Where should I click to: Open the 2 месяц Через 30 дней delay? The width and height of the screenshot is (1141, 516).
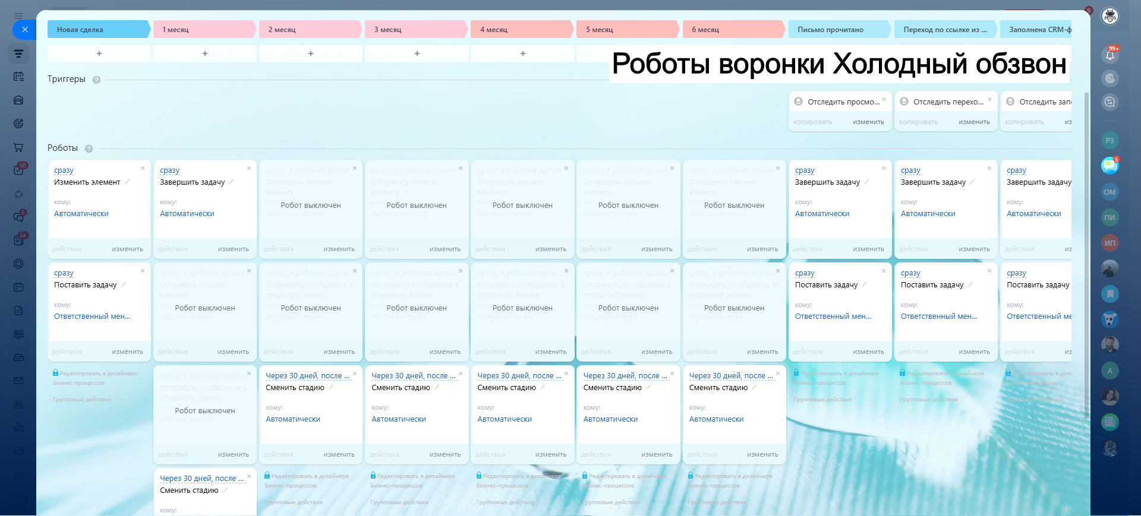308,376
